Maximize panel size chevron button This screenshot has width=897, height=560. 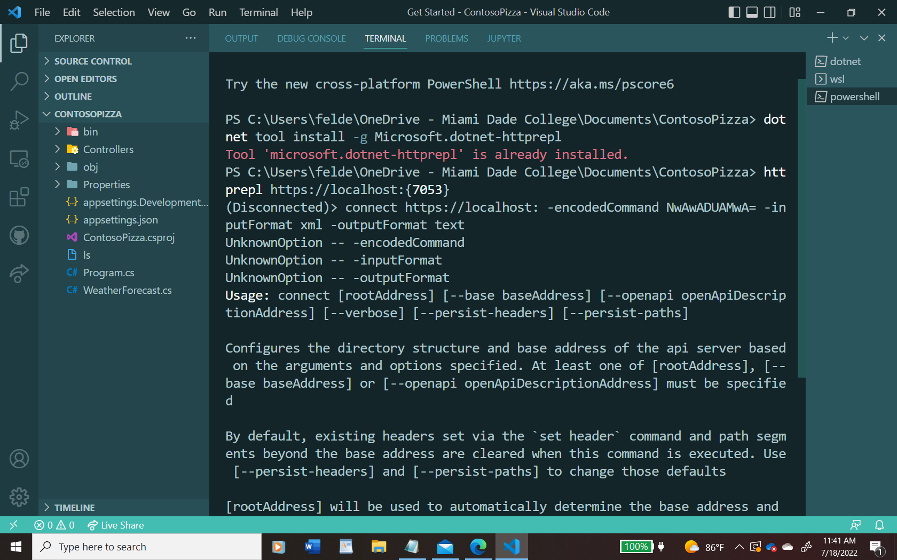click(864, 38)
